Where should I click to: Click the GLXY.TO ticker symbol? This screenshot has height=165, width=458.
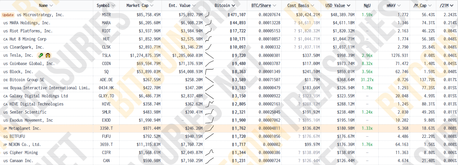[106, 96]
